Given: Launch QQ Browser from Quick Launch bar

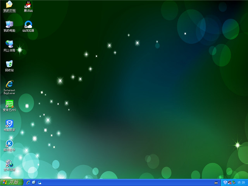Looking at the screenshot, I should (x=40, y=182).
